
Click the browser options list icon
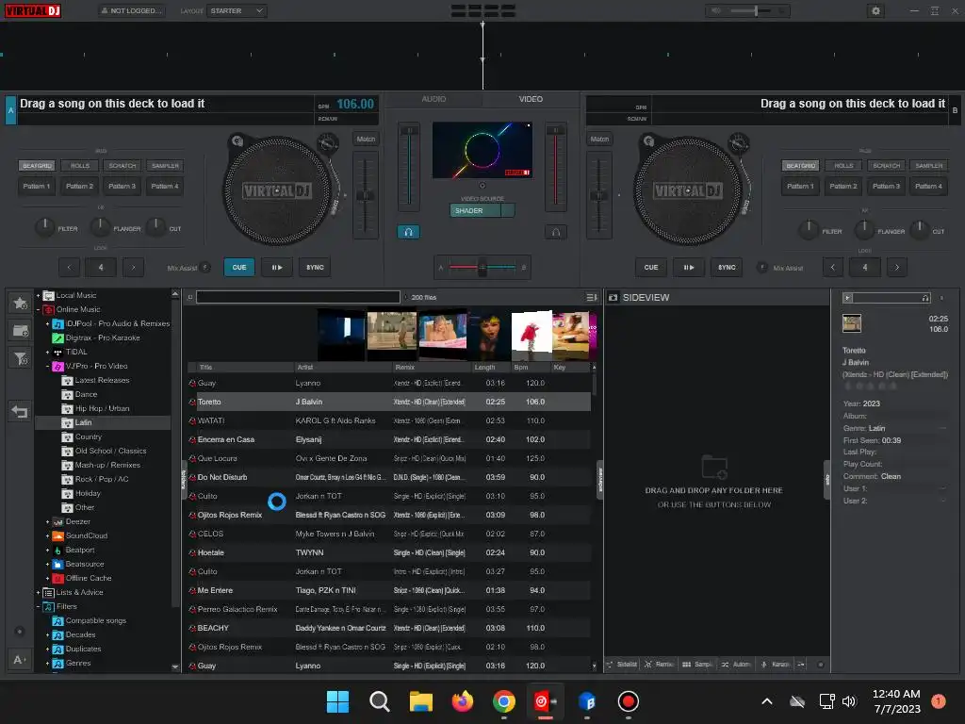592,297
